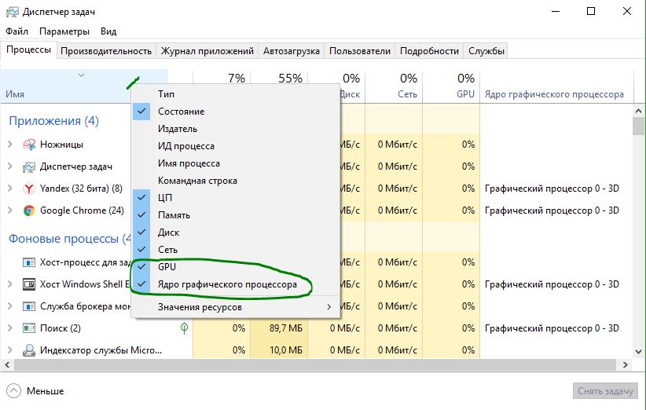This screenshot has height=410, width=646.
Task: Expand the Yandex (32 бита) row
Action: tap(10, 189)
